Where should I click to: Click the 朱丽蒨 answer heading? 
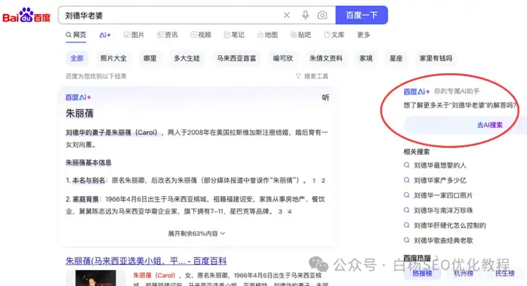80,113
